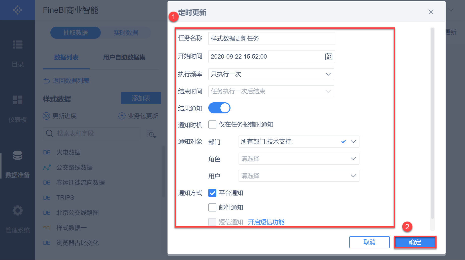Click the DB icon of 浏览器占比变化
This screenshot has width=465, height=260.
point(47,243)
